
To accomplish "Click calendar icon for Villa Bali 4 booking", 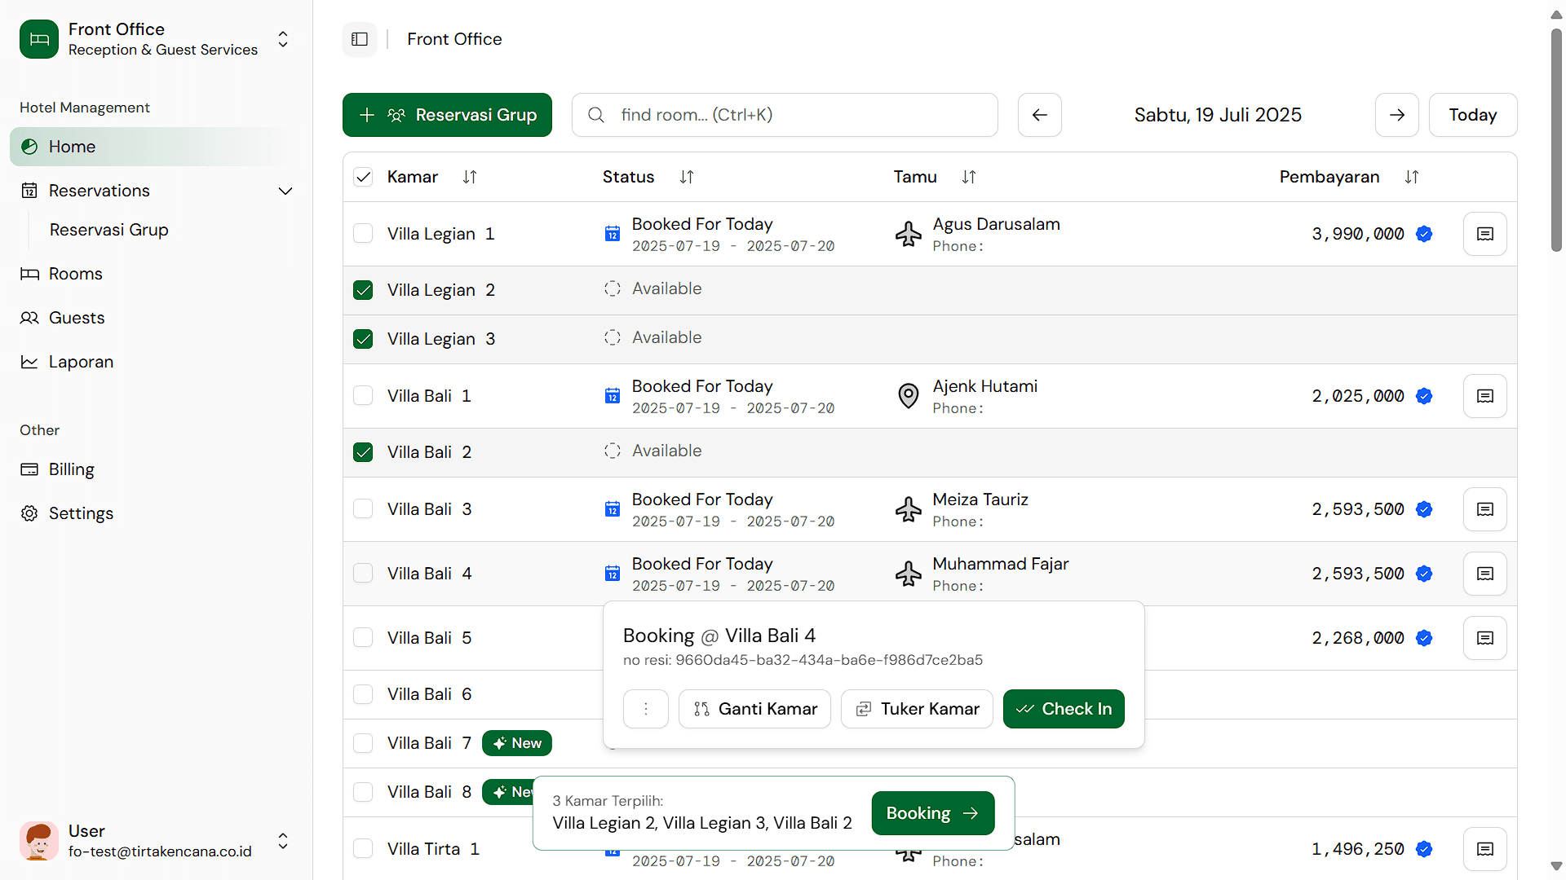I will 612,574.
